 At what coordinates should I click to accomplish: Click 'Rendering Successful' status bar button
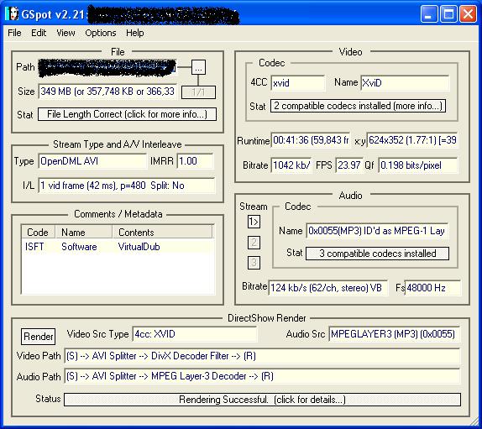(x=262, y=400)
